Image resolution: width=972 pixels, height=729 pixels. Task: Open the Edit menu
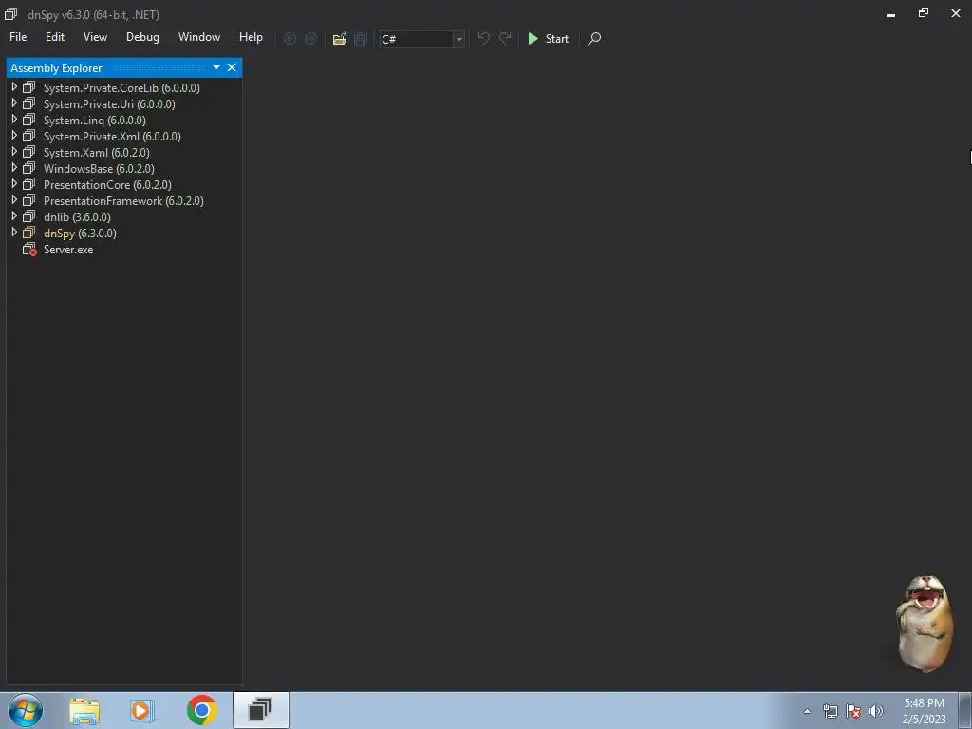pyautogui.click(x=55, y=37)
